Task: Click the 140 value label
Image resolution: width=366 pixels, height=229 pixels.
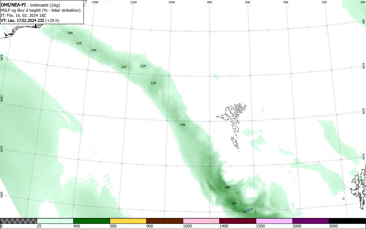Action: (x=183, y=125)
